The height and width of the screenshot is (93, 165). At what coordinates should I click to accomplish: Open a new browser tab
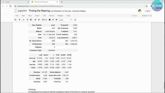62,2
